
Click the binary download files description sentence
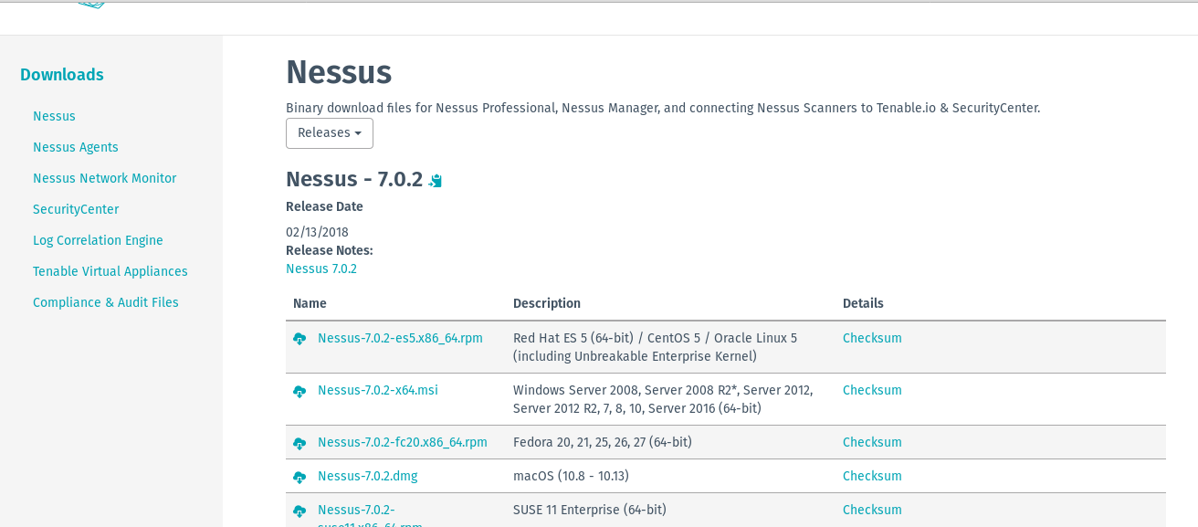pos(663,108)
